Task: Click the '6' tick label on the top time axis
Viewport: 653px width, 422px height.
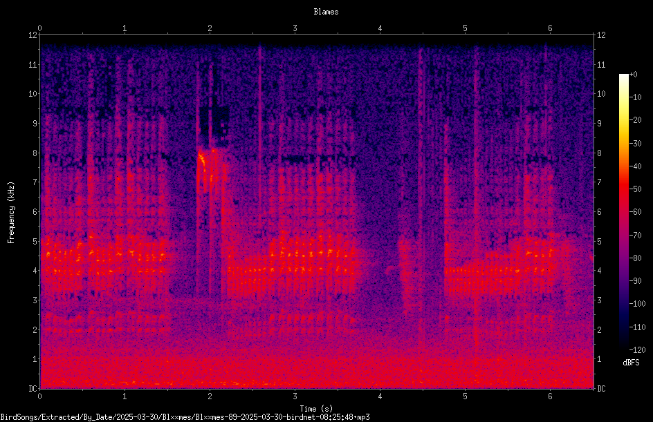Action: pos(550,28)
